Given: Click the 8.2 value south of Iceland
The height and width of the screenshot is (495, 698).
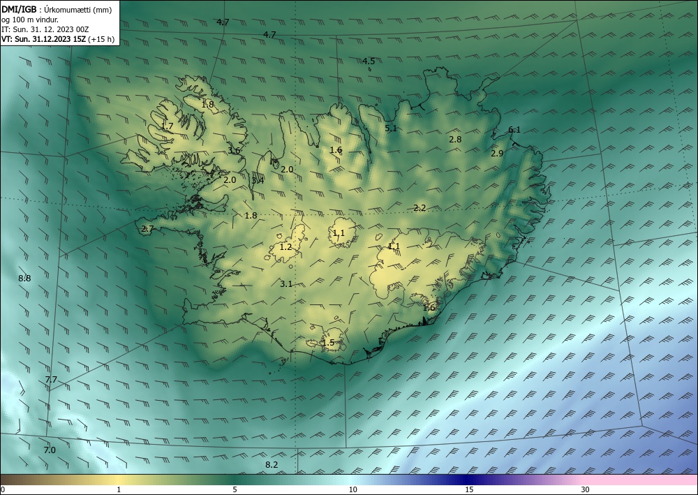Looking at the screenshot, I should 272,465.
